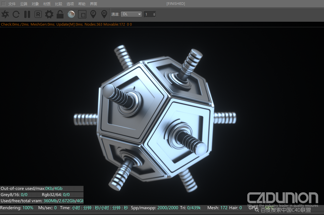
Task: Click the stepper arrows beside value 1
Action: coord(154,14)
